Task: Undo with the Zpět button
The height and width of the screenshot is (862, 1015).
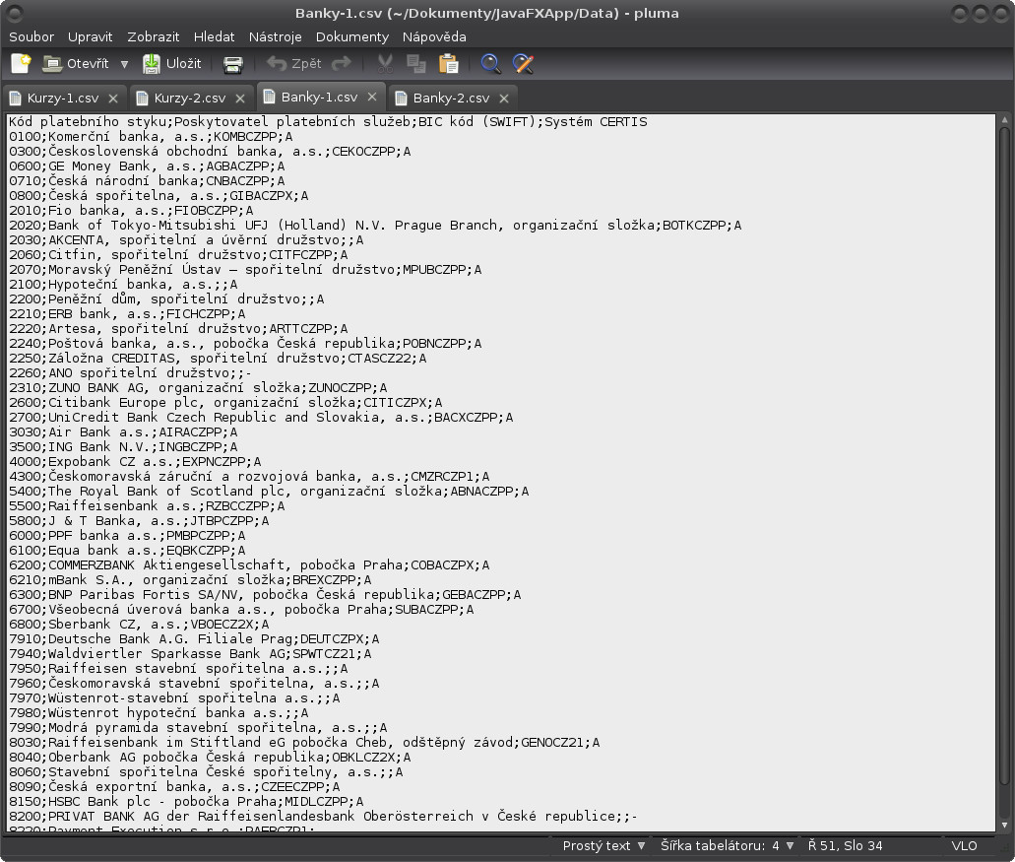Action: 294,63
